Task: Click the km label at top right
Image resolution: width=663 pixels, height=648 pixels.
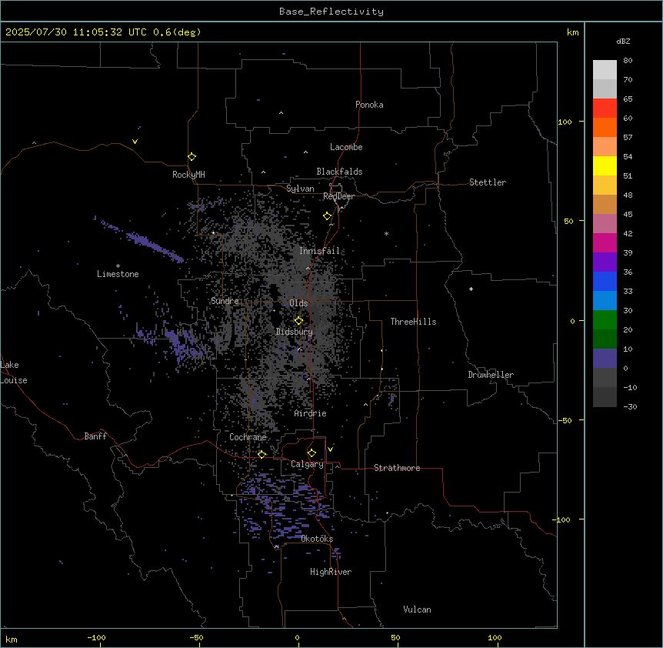Action: pyautogui.click(x=572, y=32)
